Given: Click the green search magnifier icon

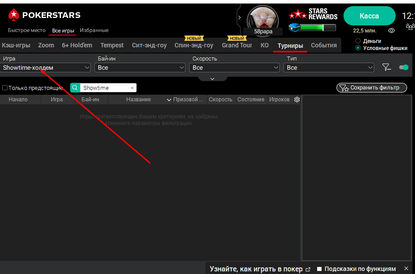Looking at the screenshot, I should (x=75, y=88).
